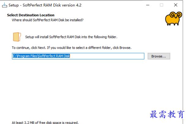Click the last watermark character 育

(x=181, y=114)
